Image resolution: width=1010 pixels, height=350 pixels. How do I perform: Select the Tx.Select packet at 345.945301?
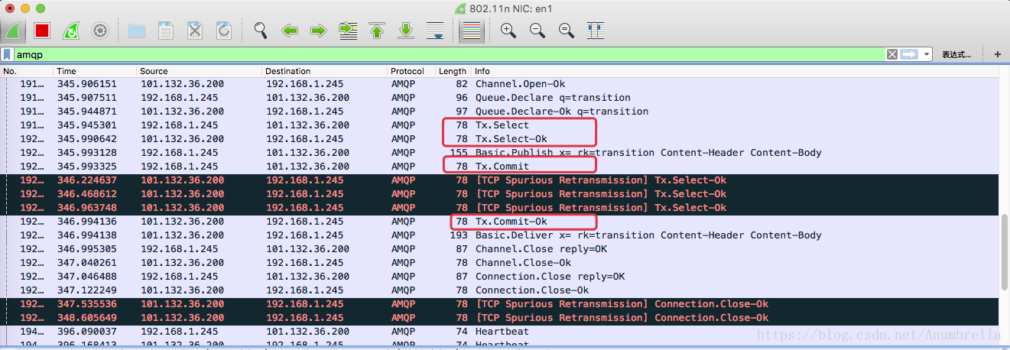499,125
